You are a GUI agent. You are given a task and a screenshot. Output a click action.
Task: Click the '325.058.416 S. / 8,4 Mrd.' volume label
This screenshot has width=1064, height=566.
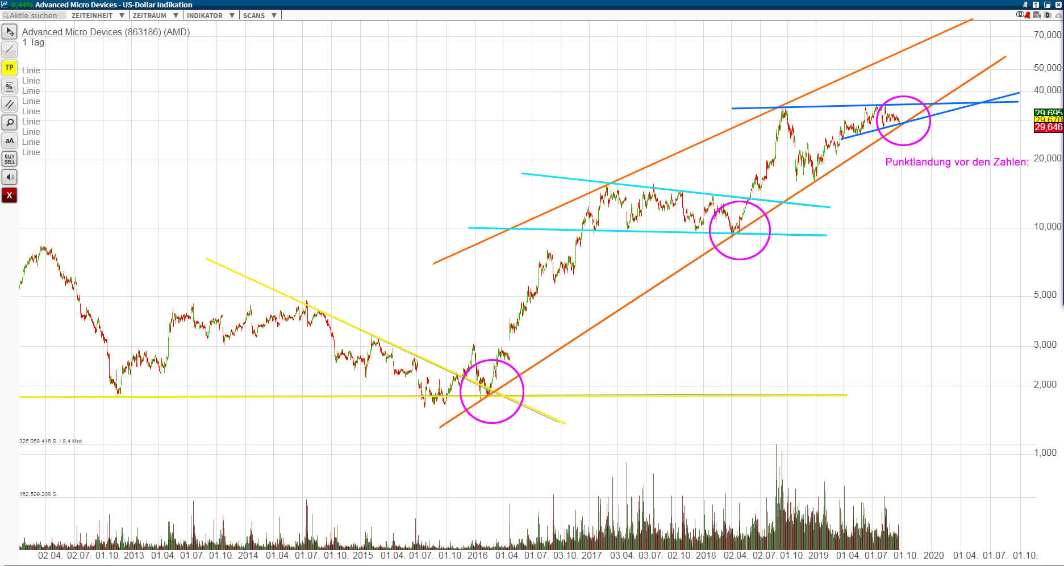tap(51, 442)
